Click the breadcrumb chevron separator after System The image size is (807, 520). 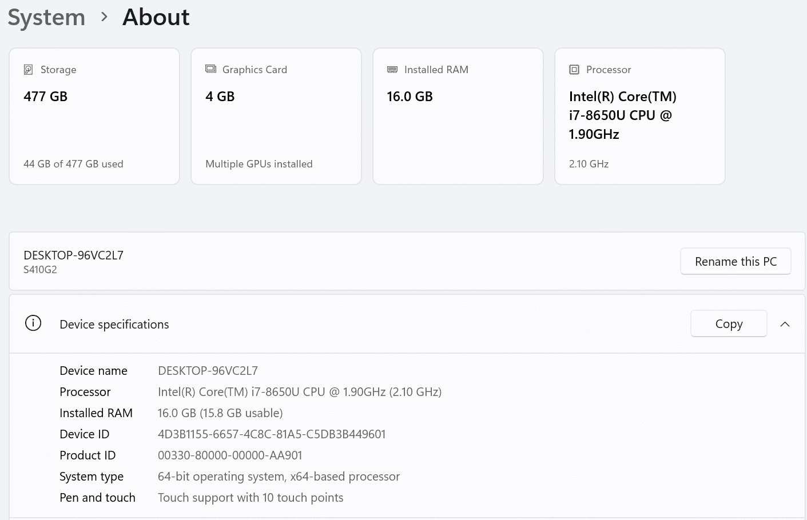pyautogui.click(x=104, y=17)
